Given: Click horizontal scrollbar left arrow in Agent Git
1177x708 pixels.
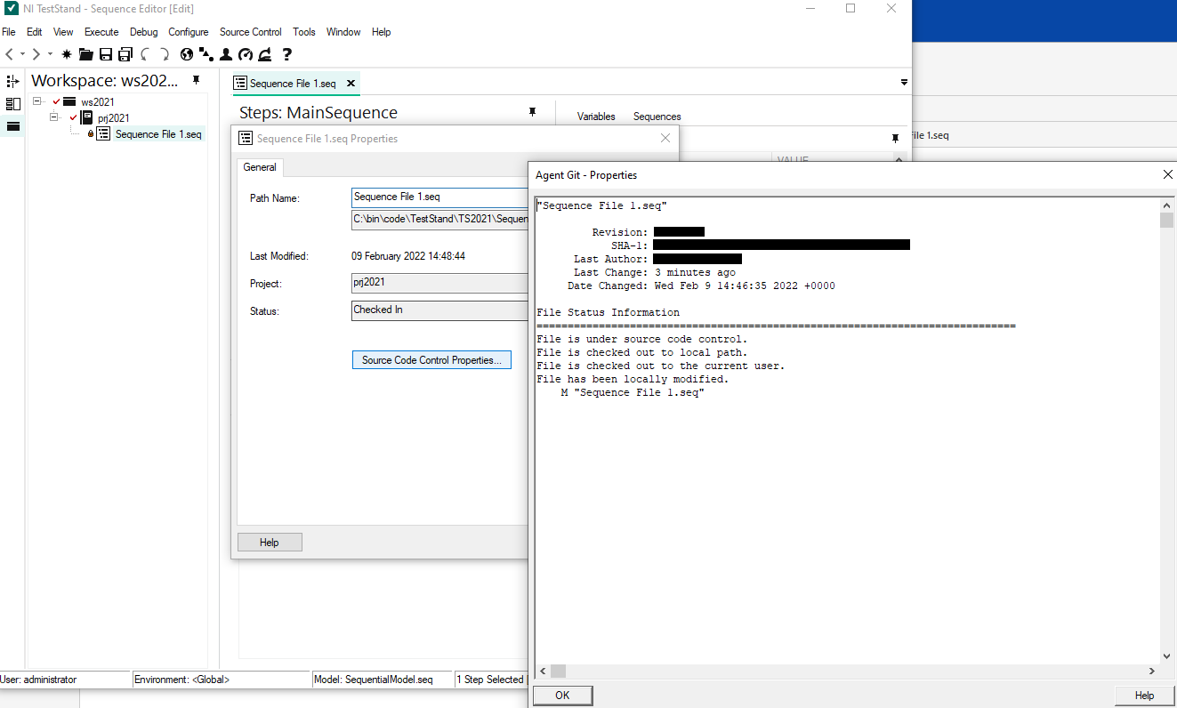Looking at the screenshot, I should 543,672.
